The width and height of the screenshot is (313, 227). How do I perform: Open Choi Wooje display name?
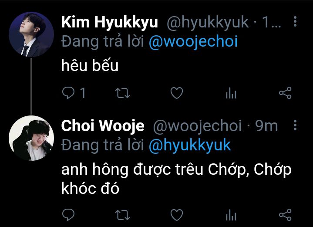point(103,125)
